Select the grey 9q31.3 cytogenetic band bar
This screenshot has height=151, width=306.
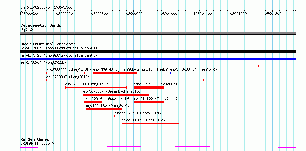pos(158,33)
